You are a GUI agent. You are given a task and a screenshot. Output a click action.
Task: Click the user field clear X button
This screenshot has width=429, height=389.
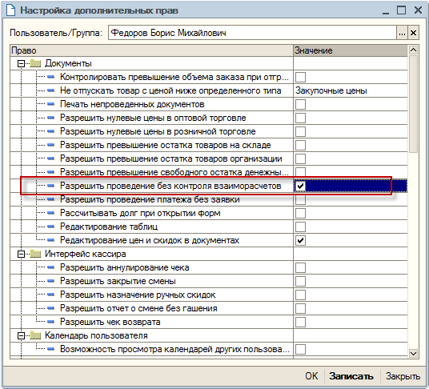pyautogui.click(x=413, y=33)
